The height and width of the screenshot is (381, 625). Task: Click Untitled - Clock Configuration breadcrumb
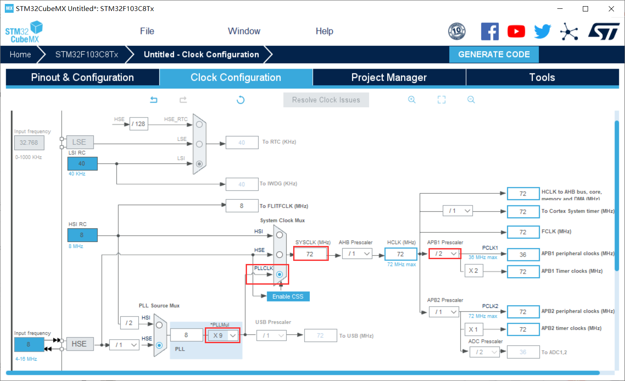(201, 55)
